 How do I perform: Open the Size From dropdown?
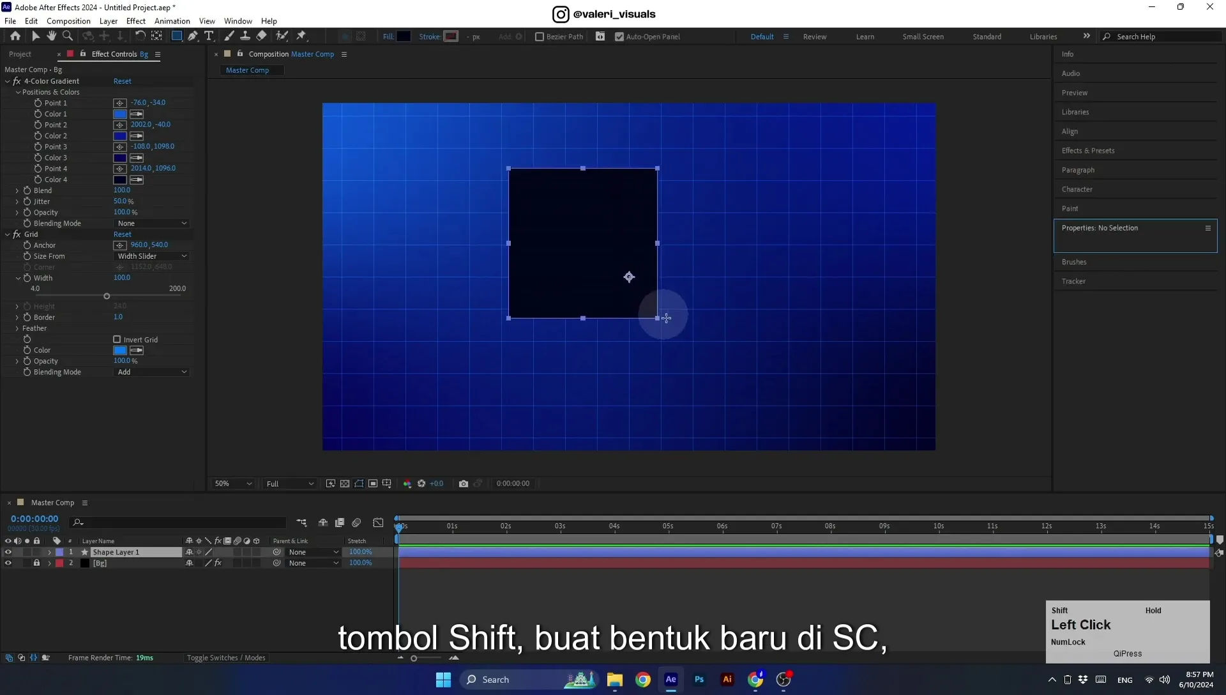click(152, 256)
